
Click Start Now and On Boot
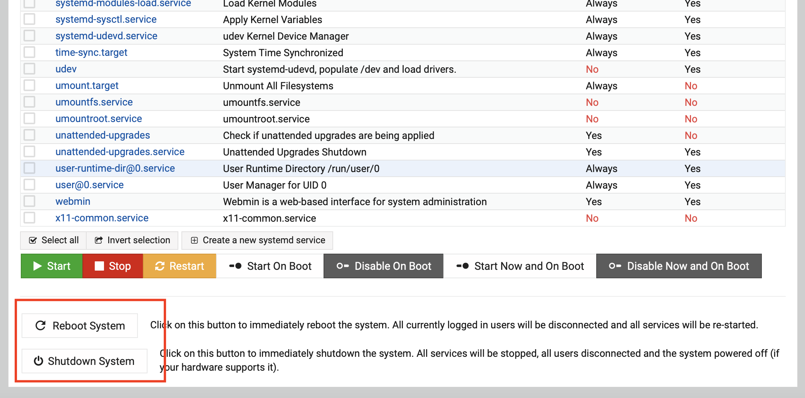point(520,266)
